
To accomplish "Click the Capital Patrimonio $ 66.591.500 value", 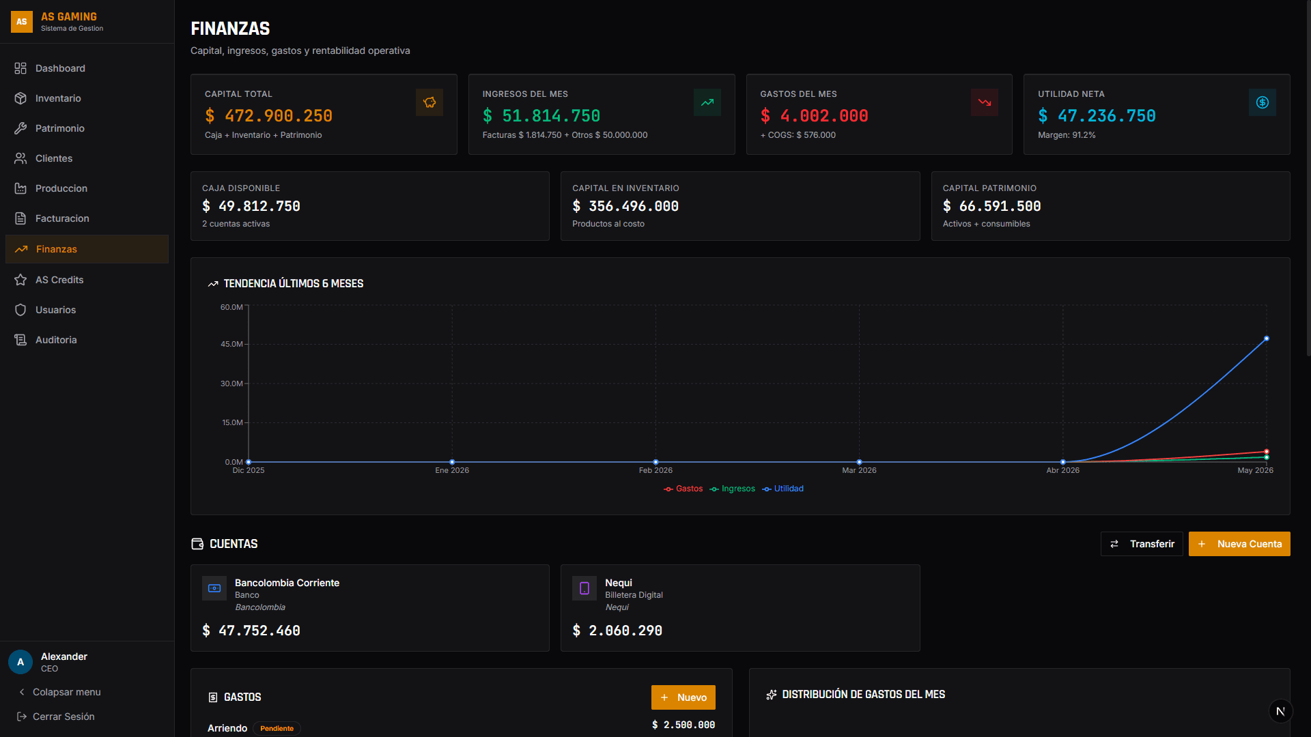I will pyautogui.click(x=992, y=206).
